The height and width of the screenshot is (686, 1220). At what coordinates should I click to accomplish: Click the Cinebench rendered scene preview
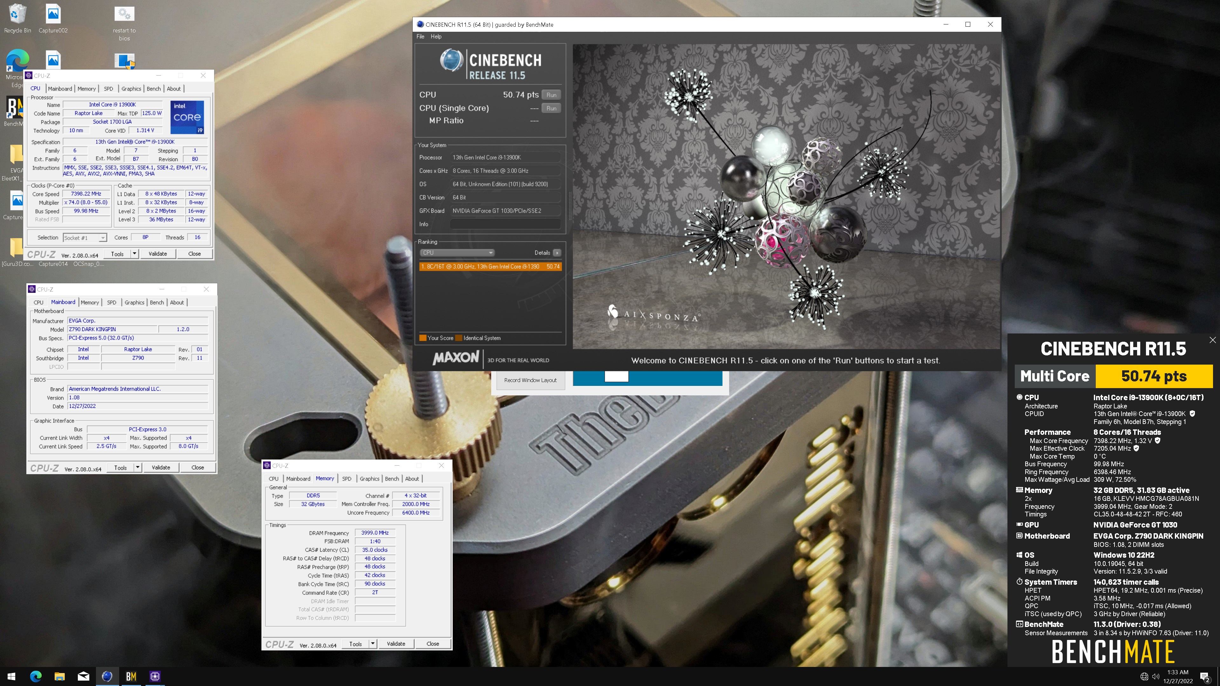pos(786,197)
